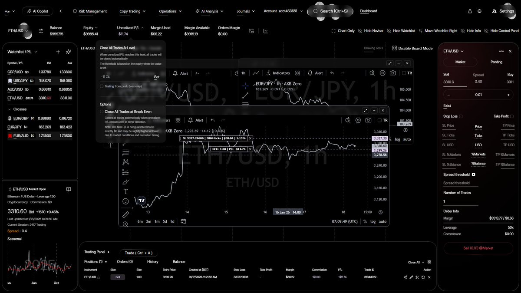Decrease volume with the minus stepper
Screen dimensions: 521x293
pos(448,95)
